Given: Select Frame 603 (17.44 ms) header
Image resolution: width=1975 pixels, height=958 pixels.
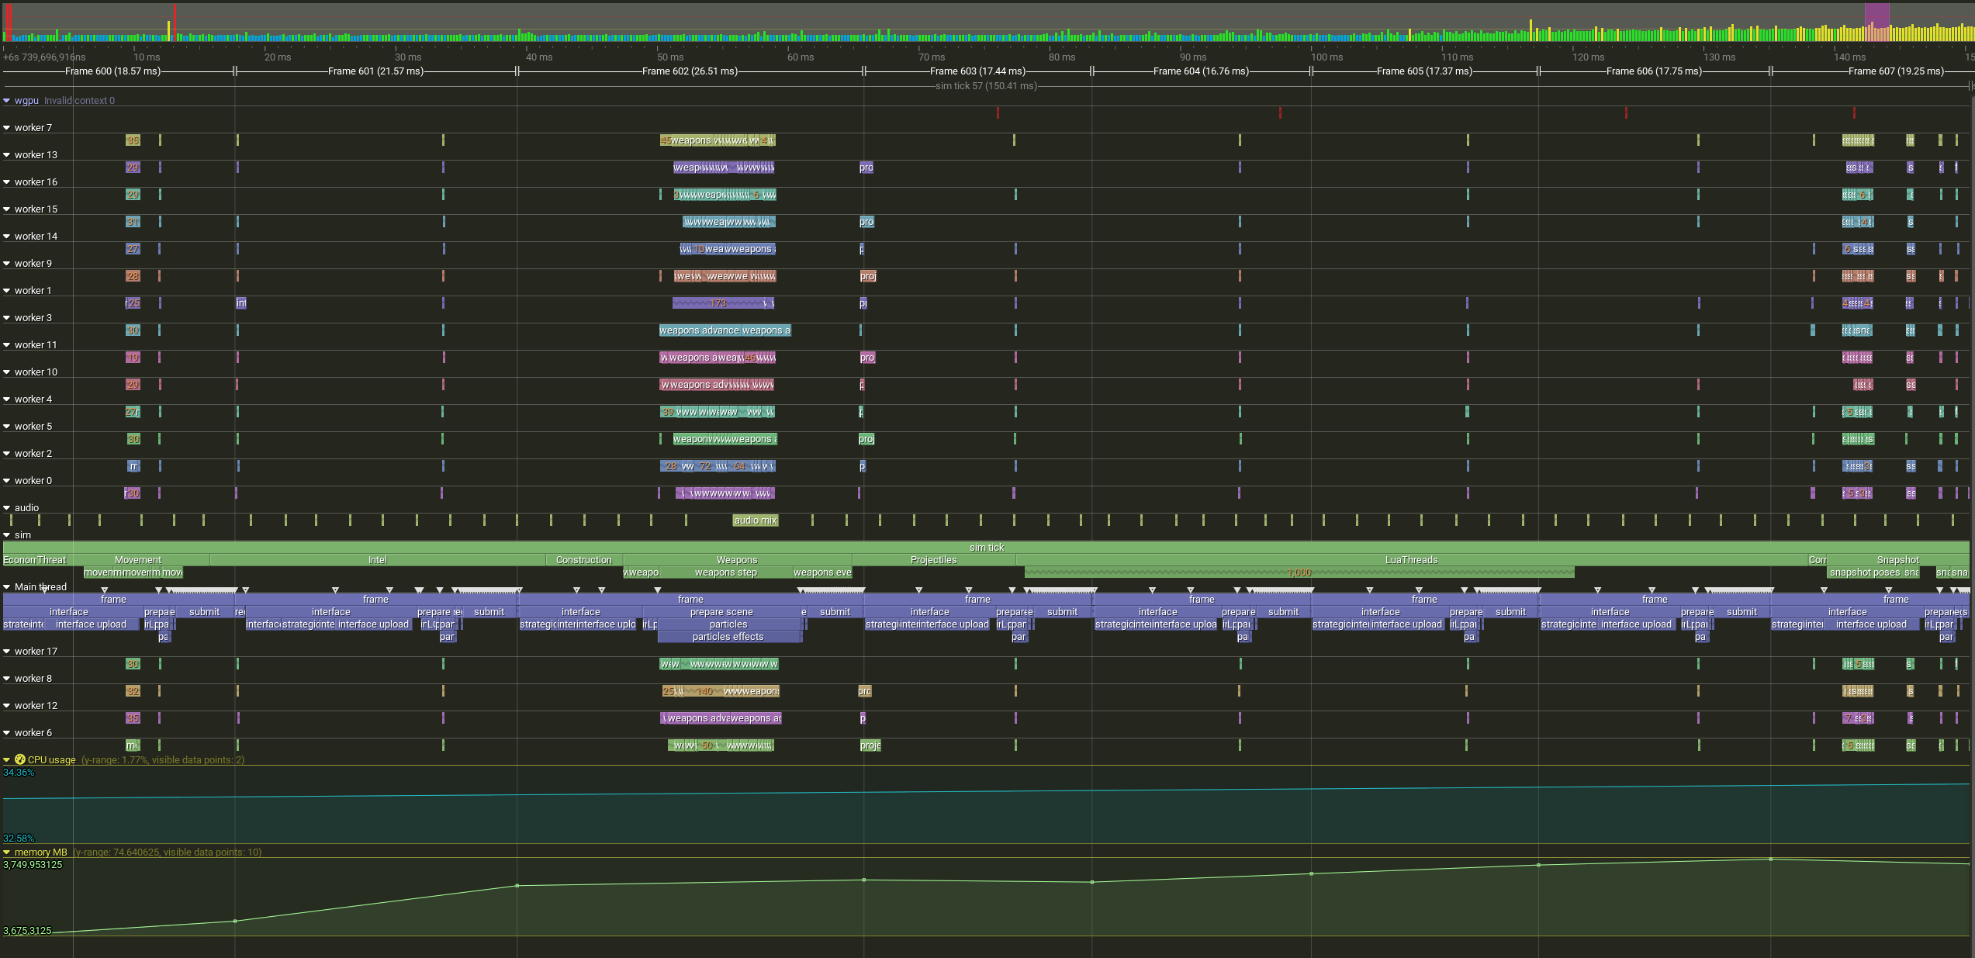Looking at the screenshot, I should coord(977,71).
